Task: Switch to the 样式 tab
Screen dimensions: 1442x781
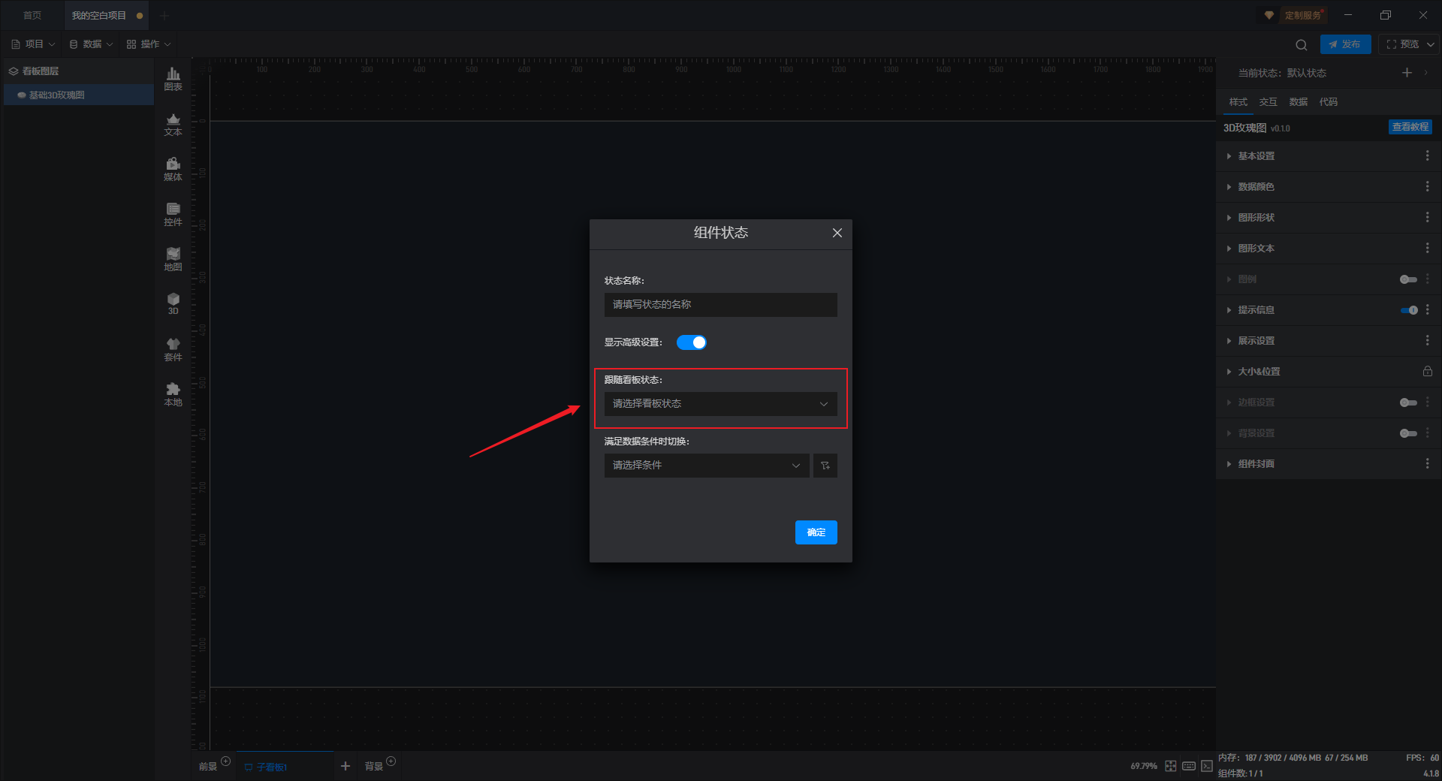Action: (x=1238, y=102)
